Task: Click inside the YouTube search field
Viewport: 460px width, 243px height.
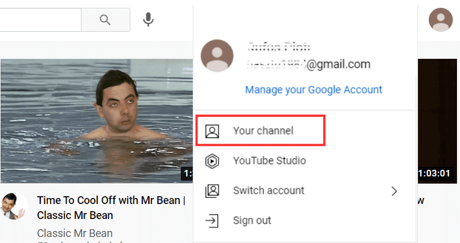Action: [40, 20]
